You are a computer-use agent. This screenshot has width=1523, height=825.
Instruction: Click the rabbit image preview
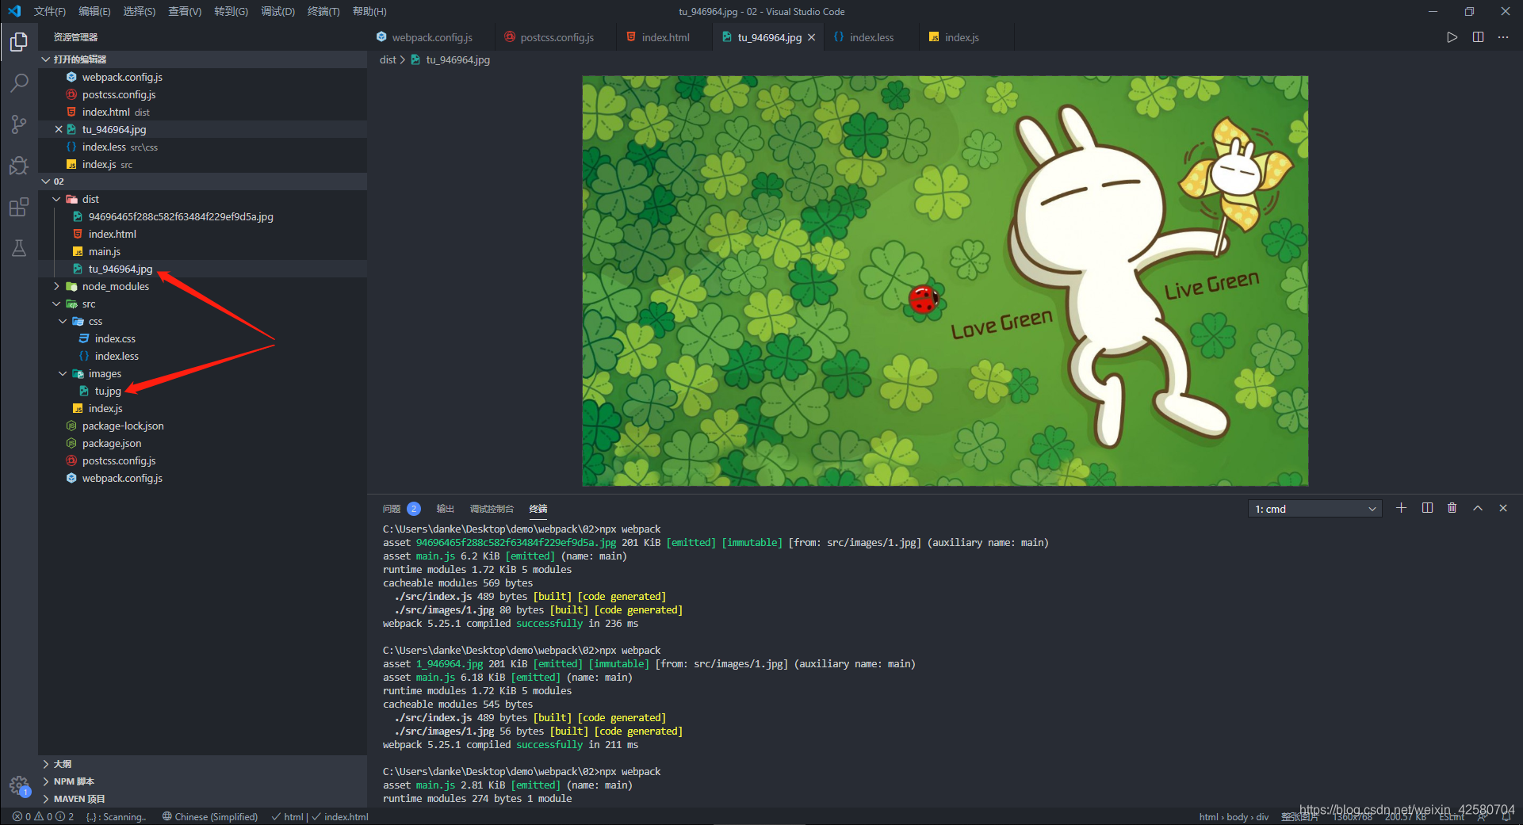[x=945, y=281]
